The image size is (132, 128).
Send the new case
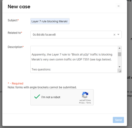tap(118, 120)
